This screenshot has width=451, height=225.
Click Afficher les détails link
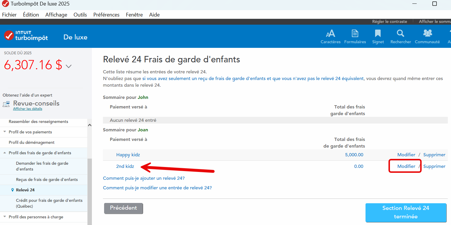(28, 109)
